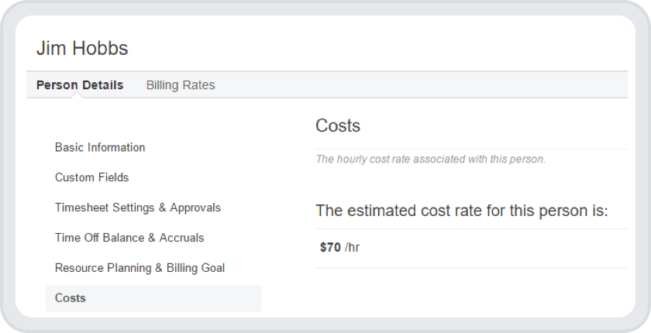The image size is (651, 333).
Task: Go to Timesheet Settings & Approvals
Action: (x=138, y=208)
